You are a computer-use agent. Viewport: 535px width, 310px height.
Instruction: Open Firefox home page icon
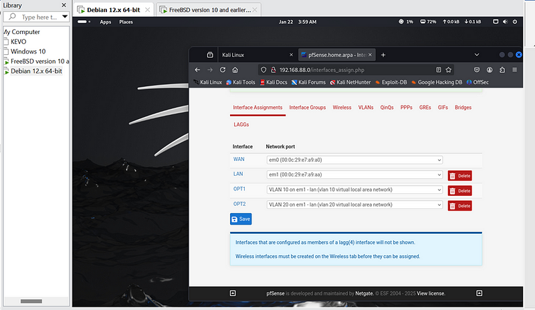235,70
